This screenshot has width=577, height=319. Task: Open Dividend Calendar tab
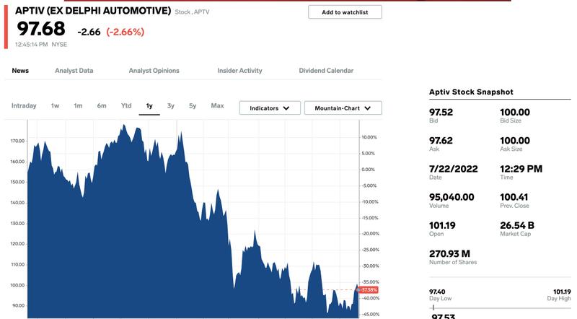(326, 71)
